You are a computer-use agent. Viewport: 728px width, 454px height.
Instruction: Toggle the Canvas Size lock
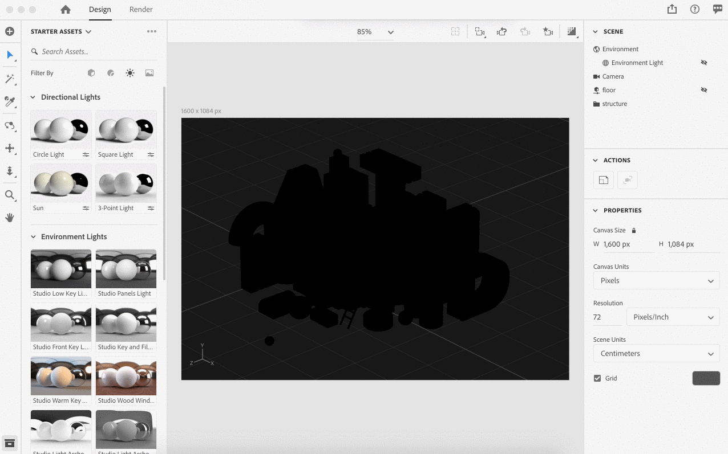click(634, 230)
